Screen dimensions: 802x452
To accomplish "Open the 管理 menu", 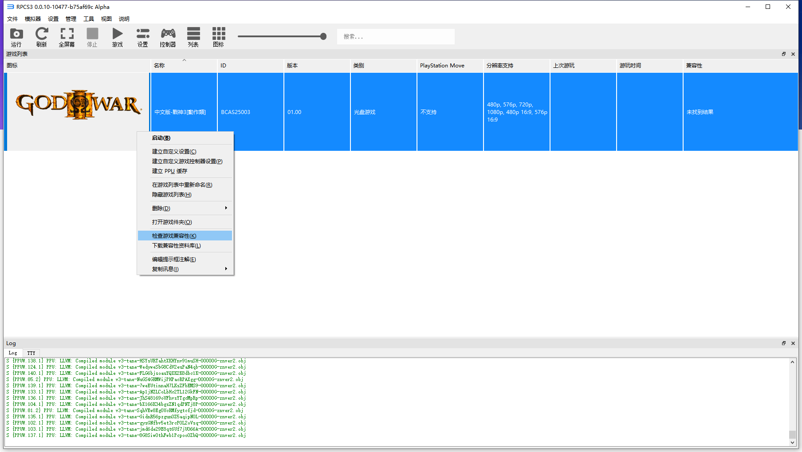I will pyautogui.click(x=71, y=19).
